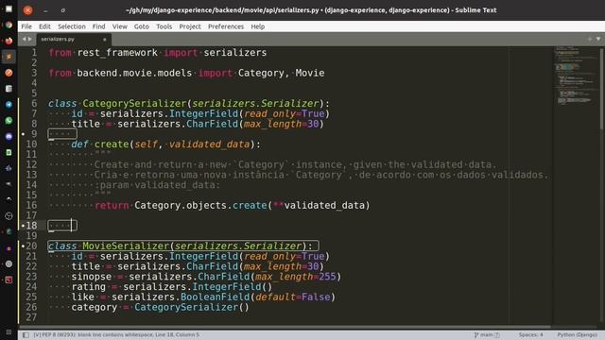Click 'MovieSerializer' class name on line 20

(x=126, y=246)
